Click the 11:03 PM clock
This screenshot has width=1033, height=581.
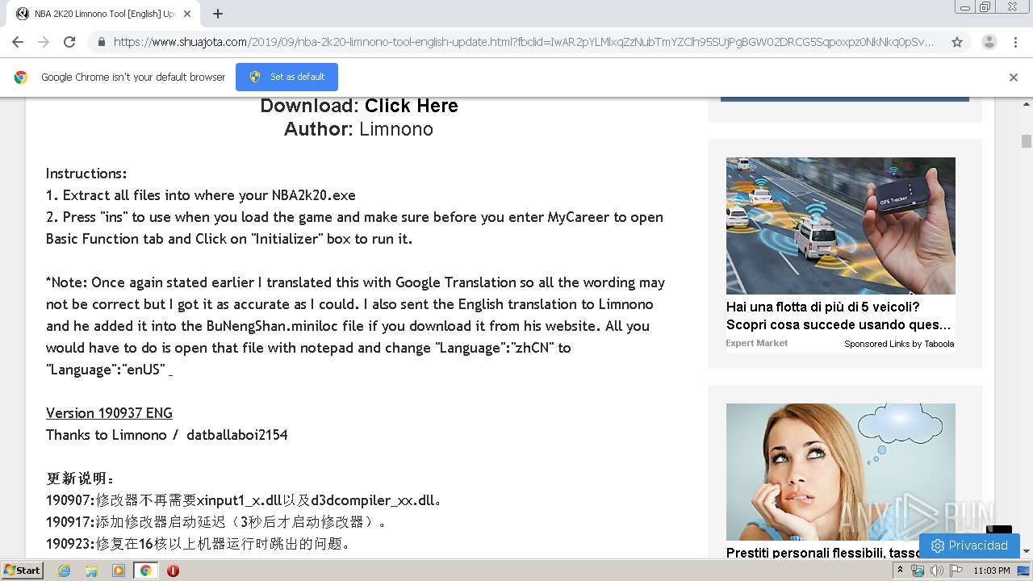tap(991, 571)
